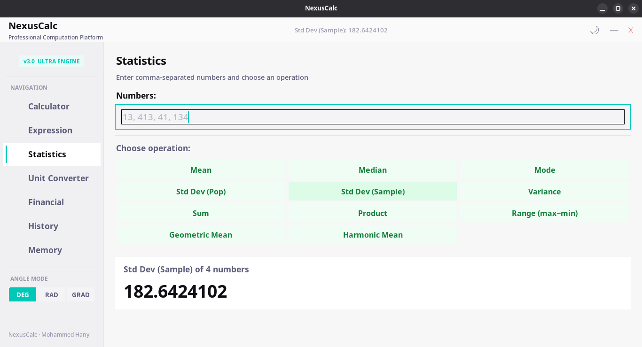Toggle dark mode with the moon icon

point(595,30)
